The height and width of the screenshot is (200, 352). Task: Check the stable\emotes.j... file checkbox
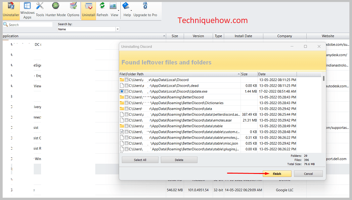127,138
